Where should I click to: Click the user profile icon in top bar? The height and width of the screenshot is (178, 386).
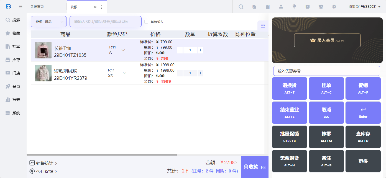click(281, 7)
